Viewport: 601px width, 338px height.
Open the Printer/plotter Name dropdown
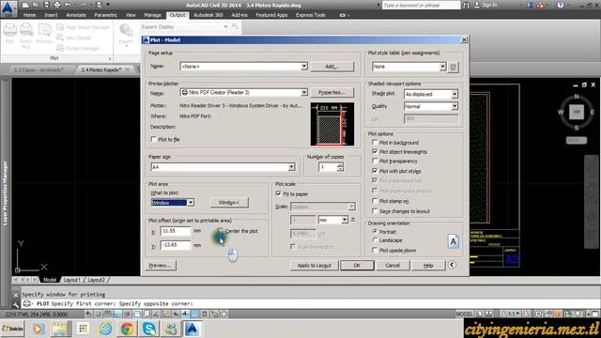tap(304, 92)
